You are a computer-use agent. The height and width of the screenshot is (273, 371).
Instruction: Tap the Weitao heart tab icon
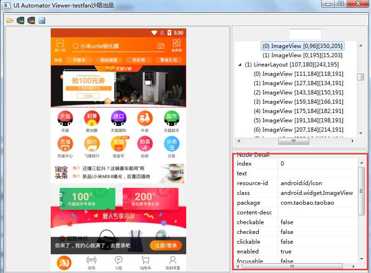pos(91,260)
